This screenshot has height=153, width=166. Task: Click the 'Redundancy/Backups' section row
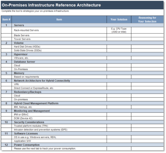pyautogui.click(x=82, y=92)
